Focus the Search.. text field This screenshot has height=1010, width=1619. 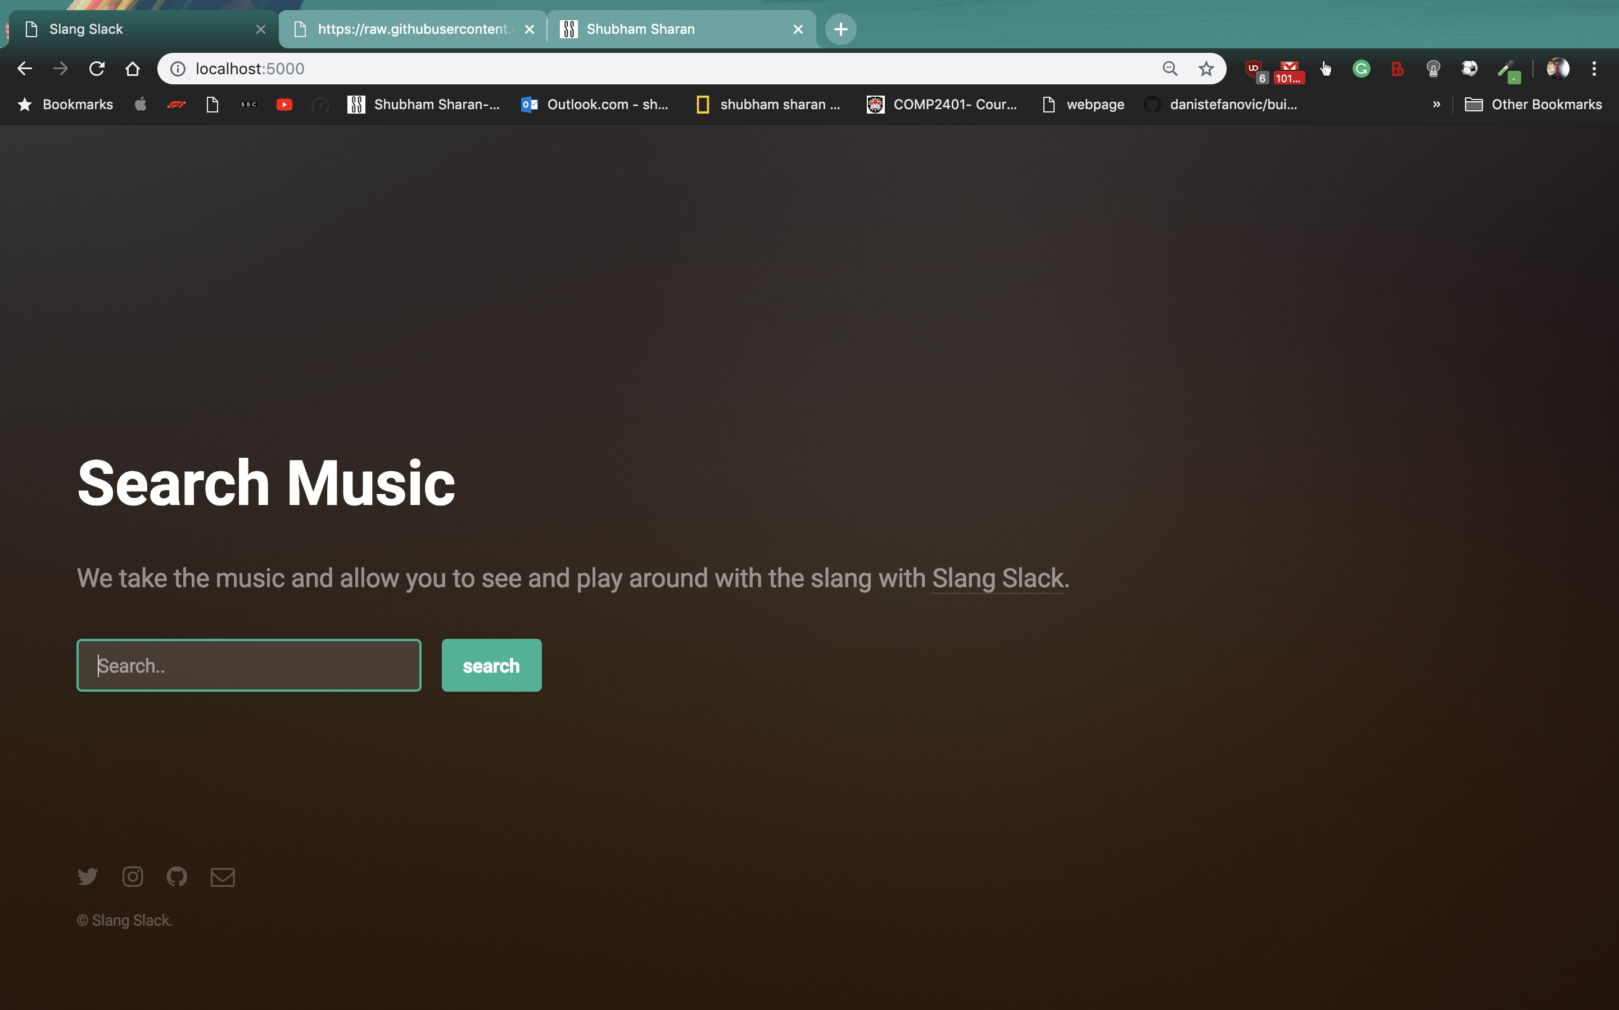coord(249,665)
